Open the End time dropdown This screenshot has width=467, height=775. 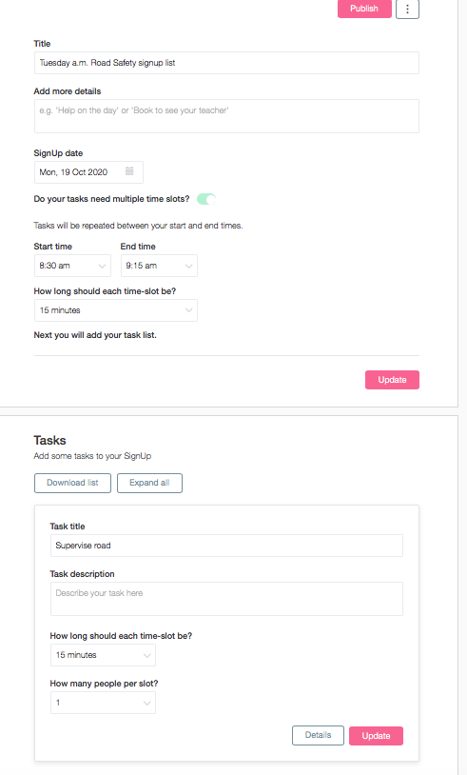point(159,266)
